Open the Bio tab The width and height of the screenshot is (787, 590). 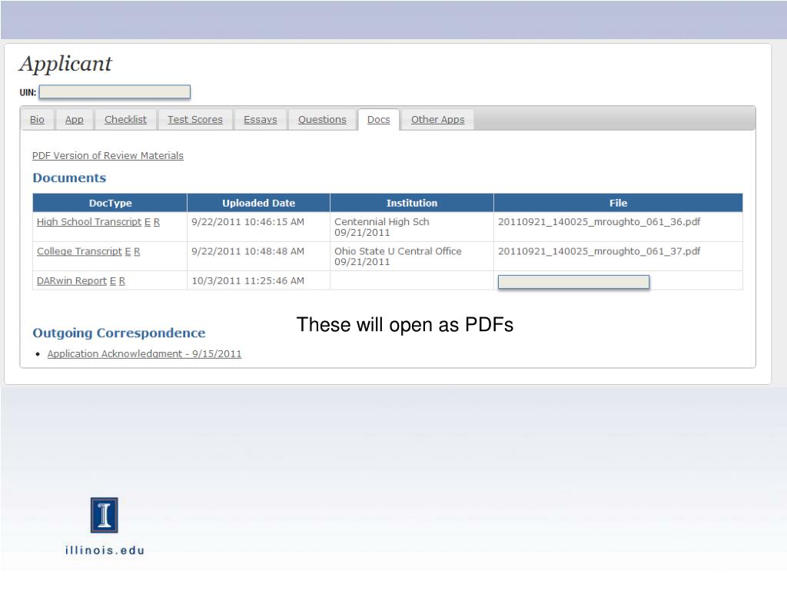click(37, 120)
